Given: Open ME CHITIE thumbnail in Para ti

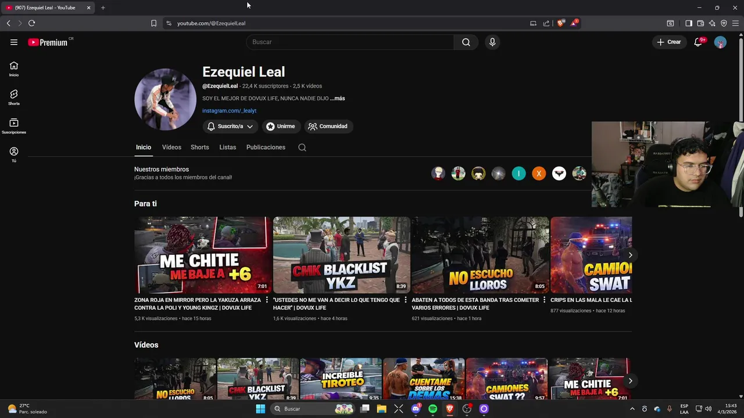Looking at the screenshot, I should point(203,255).
